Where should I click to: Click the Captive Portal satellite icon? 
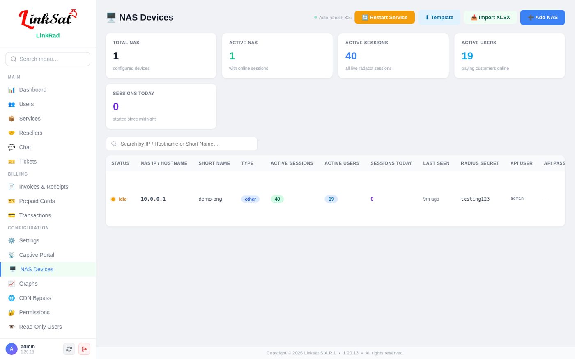click(11, 255)
